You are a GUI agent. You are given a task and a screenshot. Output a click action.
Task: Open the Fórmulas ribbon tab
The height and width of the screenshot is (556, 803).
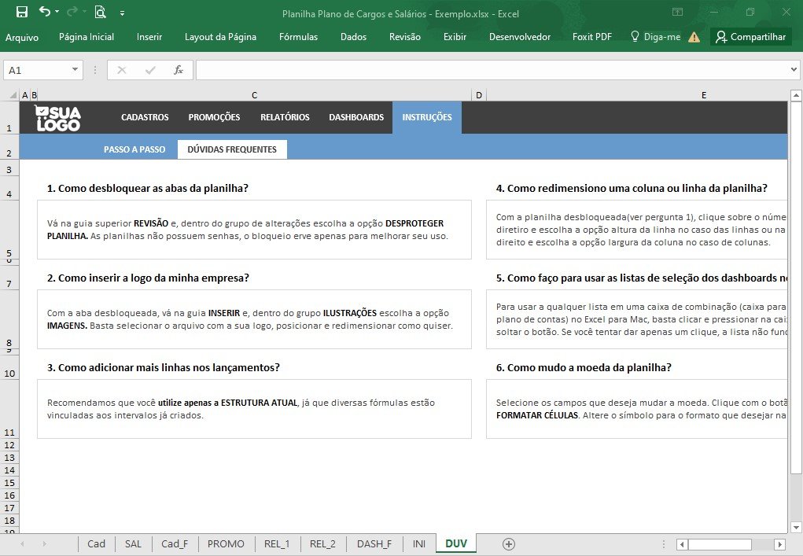pos(299,37)
